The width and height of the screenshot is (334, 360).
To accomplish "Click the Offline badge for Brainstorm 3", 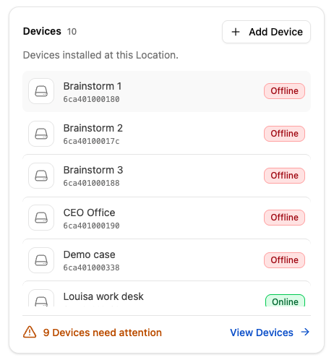I will pyautogui.click(x=284, y=176).
